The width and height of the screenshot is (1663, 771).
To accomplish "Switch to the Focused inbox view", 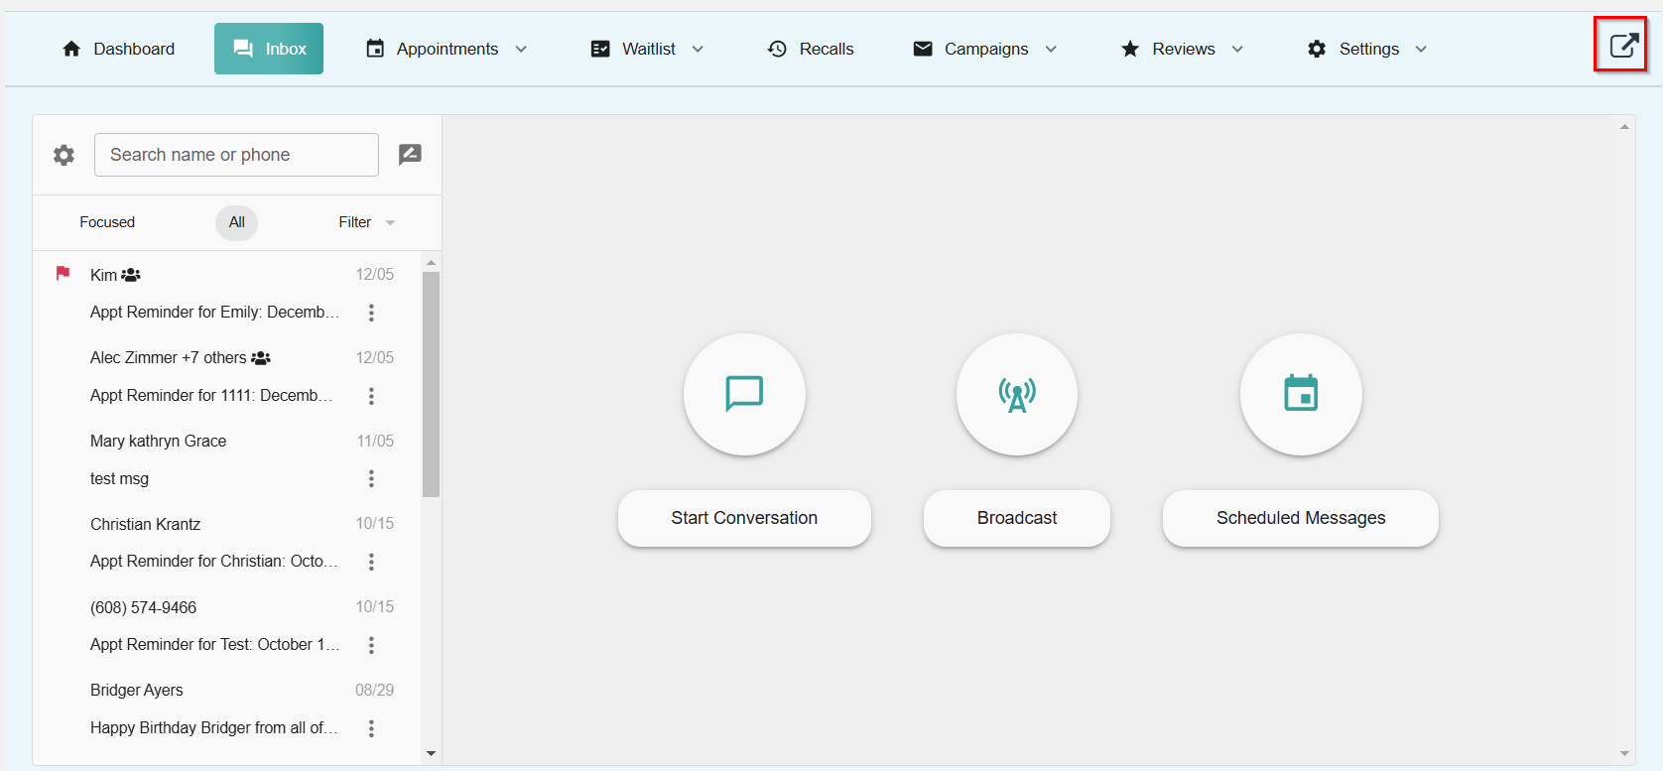I will (107, 222).
